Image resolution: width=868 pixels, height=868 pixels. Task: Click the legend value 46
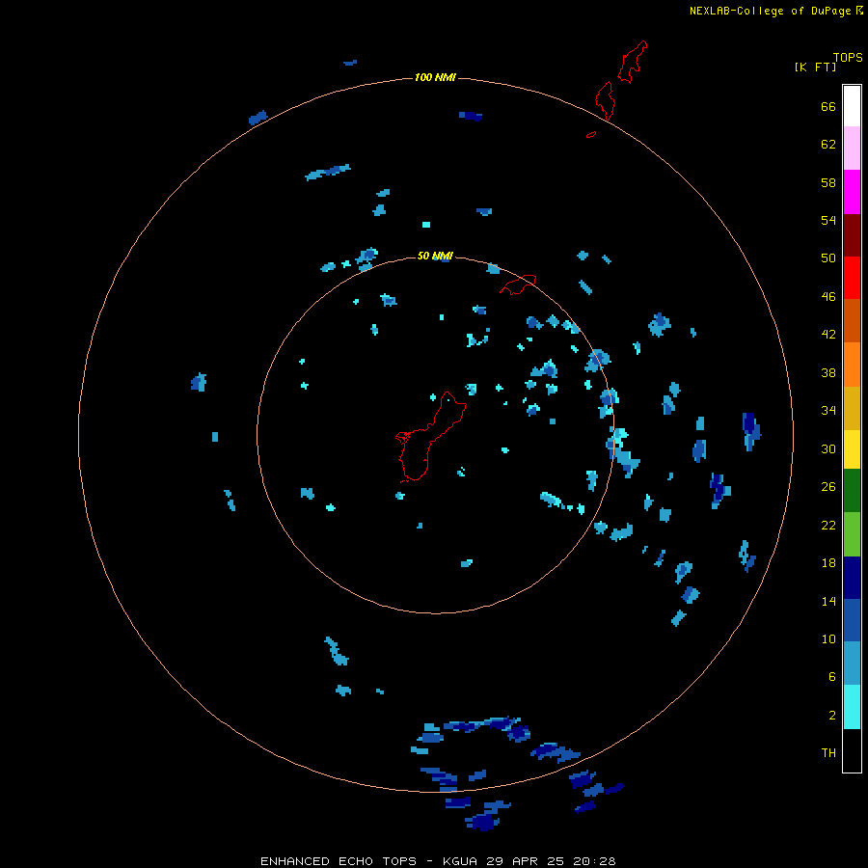pos(828,297)
